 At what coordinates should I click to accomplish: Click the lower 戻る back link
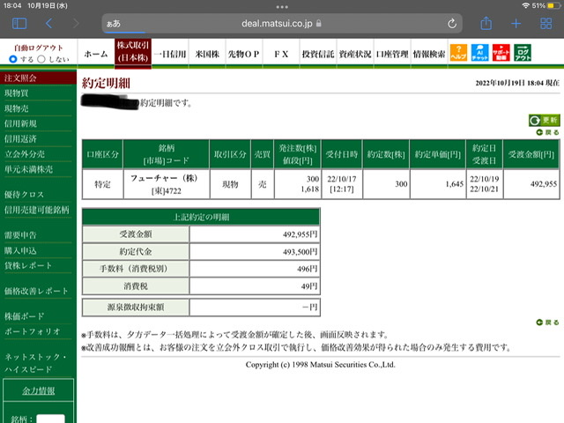click(x=548, y=323)
